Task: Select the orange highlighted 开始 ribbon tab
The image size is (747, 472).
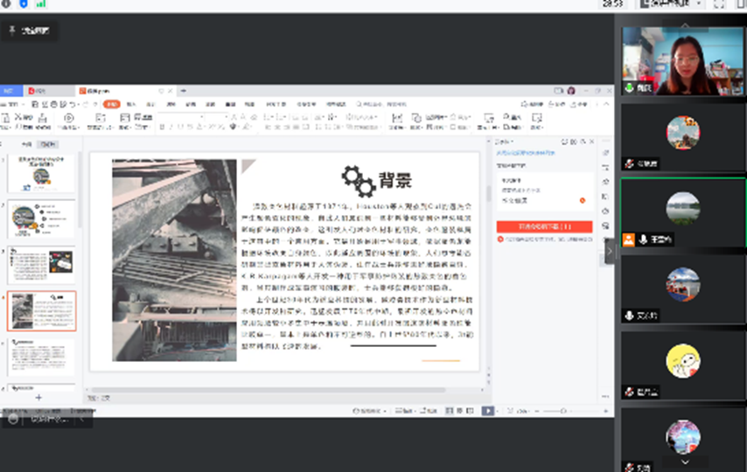Action: 110,104
